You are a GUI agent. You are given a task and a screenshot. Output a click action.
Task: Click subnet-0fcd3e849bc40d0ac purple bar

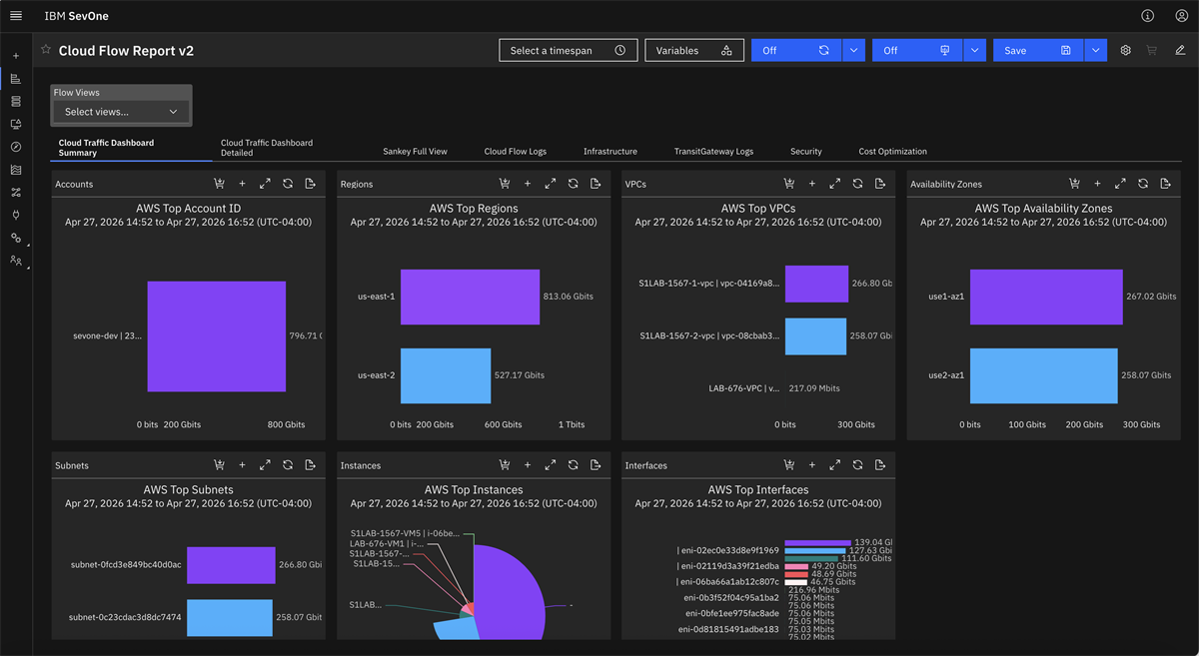click(x=231, y=564)
